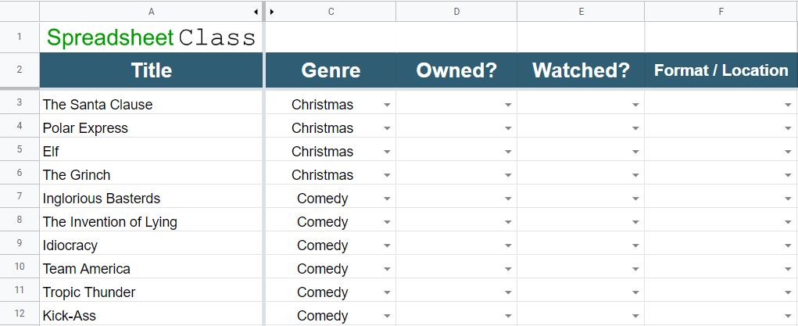Open Owned? dropdown for Idiocracy
Image resolution: width=798 pixels, height=326 pixels.
508,245
